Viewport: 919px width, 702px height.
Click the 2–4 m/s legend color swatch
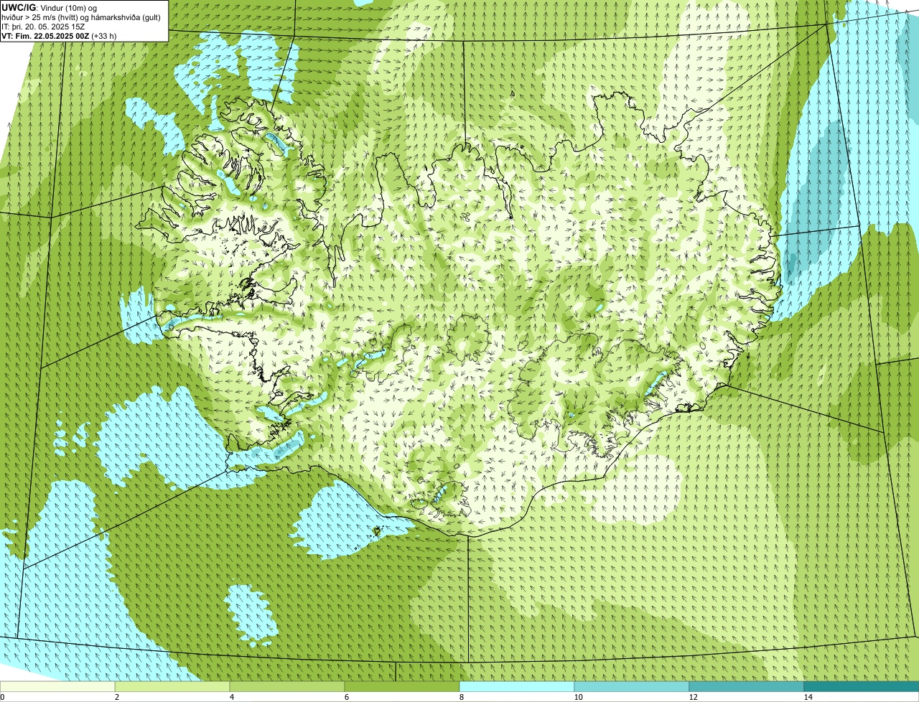coord(172,687)
